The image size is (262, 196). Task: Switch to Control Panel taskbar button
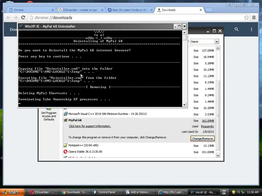click(107, 192)
